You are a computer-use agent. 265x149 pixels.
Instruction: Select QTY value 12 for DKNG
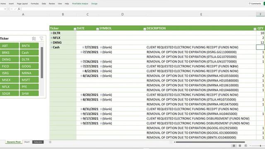(262, 43)
